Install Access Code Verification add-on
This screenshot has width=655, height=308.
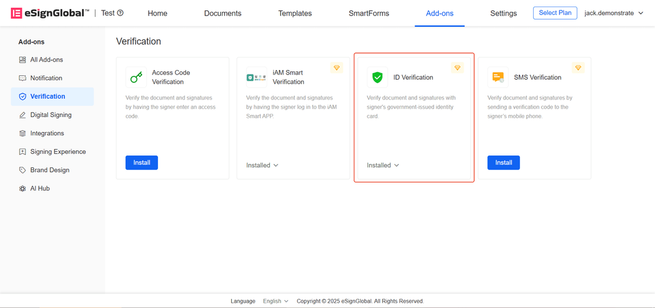coord(141,163)
